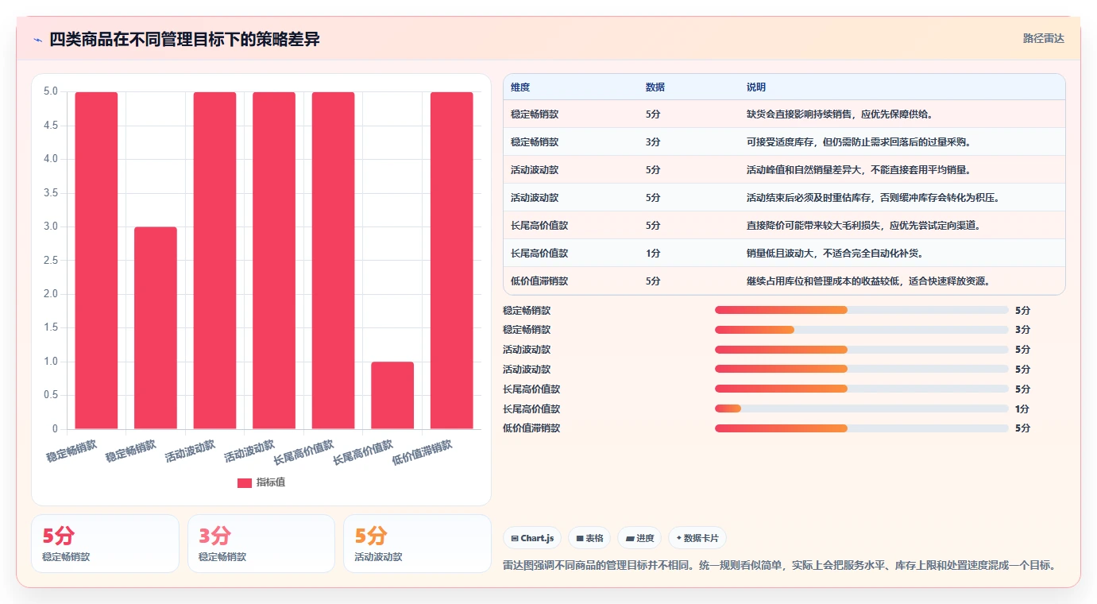Click the 指标值 legend label under the chart
The image size is (1097, 604).
[271, 482]
